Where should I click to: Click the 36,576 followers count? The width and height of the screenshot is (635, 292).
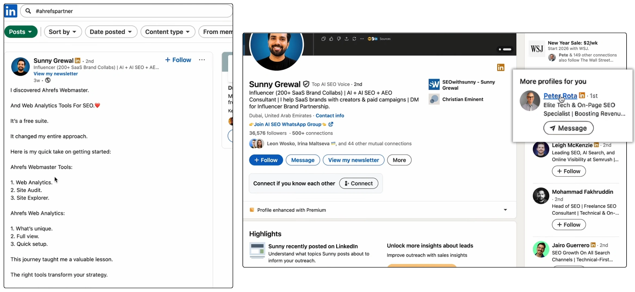pyautogui.click(x=268, y=133)
